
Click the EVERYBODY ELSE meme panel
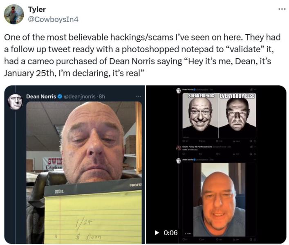(x=237, y=116)
